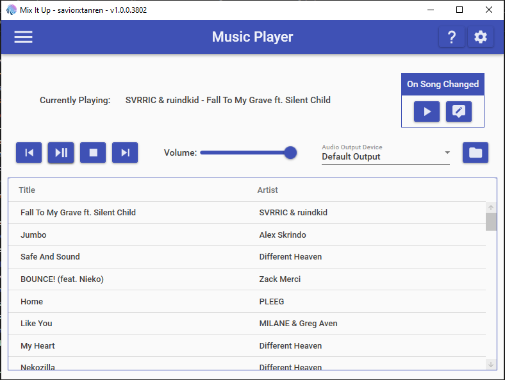This screenshot has height=380, width=505.
Task: Click the song list scrollbar down arrow
Action: tap(491, 365)
